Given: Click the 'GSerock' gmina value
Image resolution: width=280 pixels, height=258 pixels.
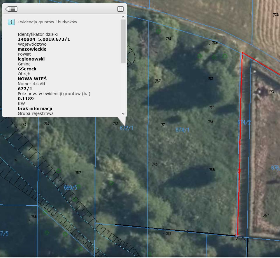Looking at the screenshot, I should click(x=27, y=69).
